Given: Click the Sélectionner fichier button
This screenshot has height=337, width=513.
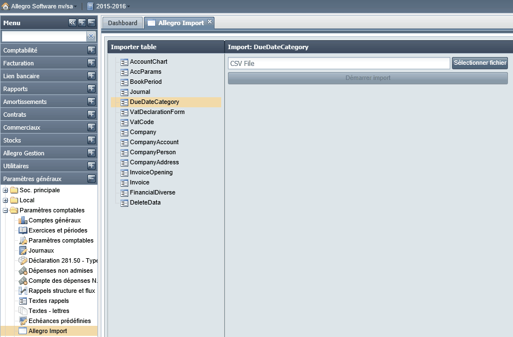Looking at the screenshot, I should click(x=480, y=63).
